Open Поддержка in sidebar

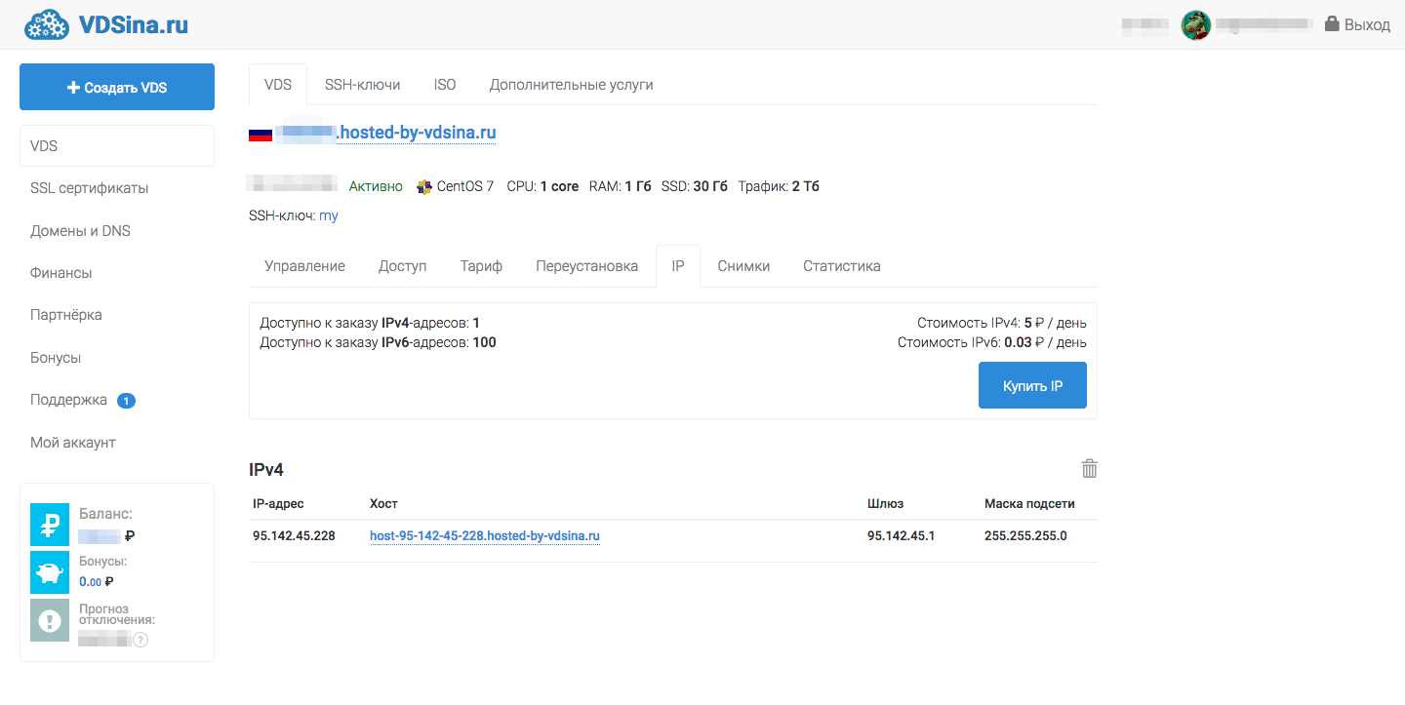click(x=68, y=400)
